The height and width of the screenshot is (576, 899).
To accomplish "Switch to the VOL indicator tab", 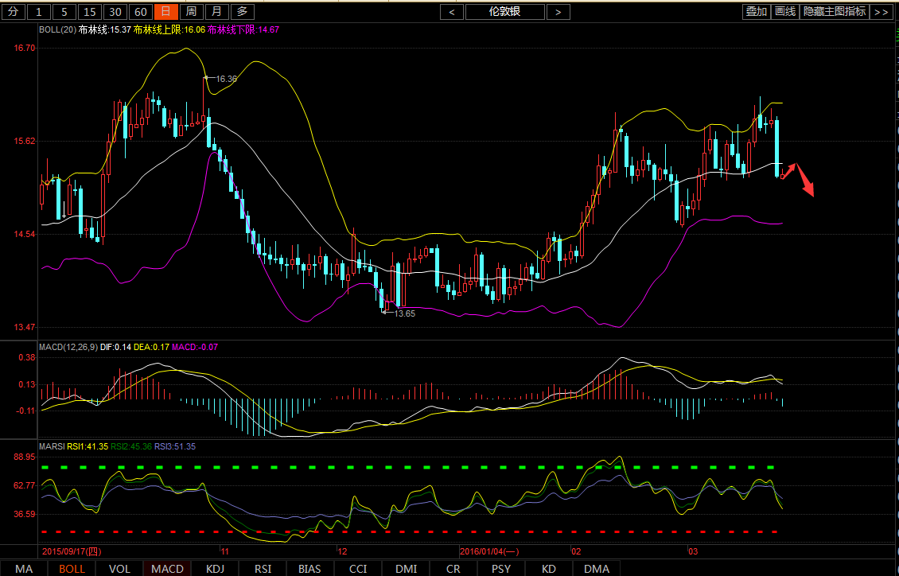I will 119,569.
